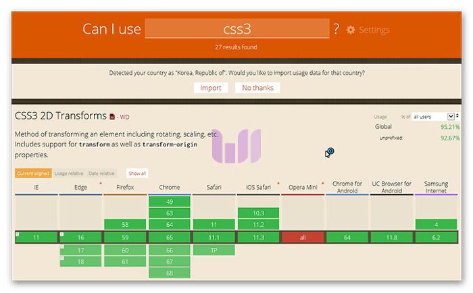
Task: Open the CSS3 2D Transforms title
Action: click(x=61, y=115)
